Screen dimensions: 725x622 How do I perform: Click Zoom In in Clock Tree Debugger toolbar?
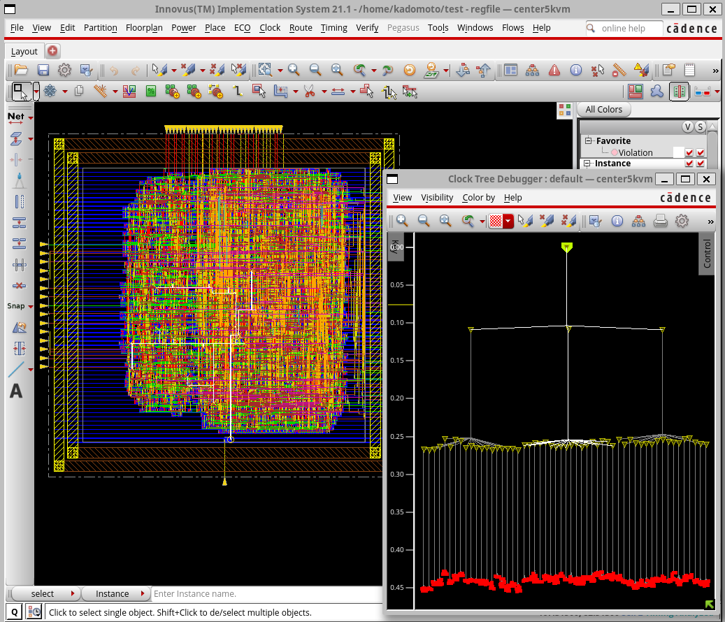[402, 221]
